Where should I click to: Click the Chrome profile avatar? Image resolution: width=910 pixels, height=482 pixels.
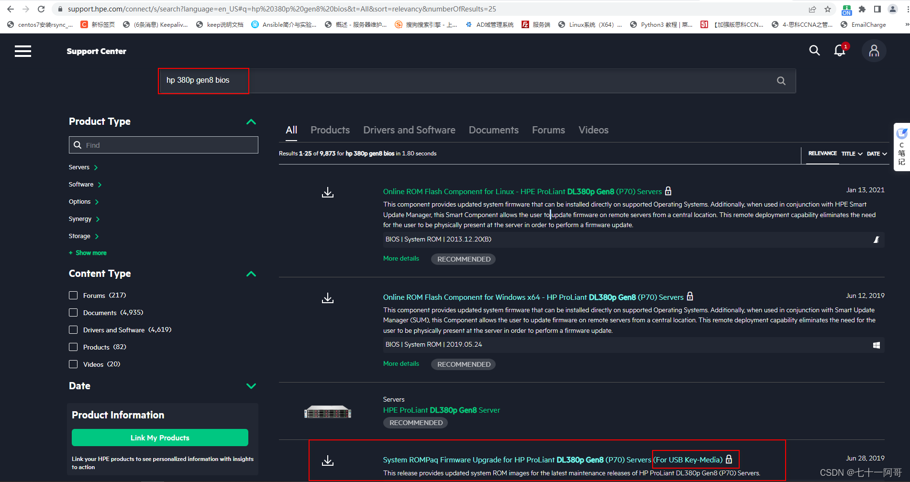point(893,9)
